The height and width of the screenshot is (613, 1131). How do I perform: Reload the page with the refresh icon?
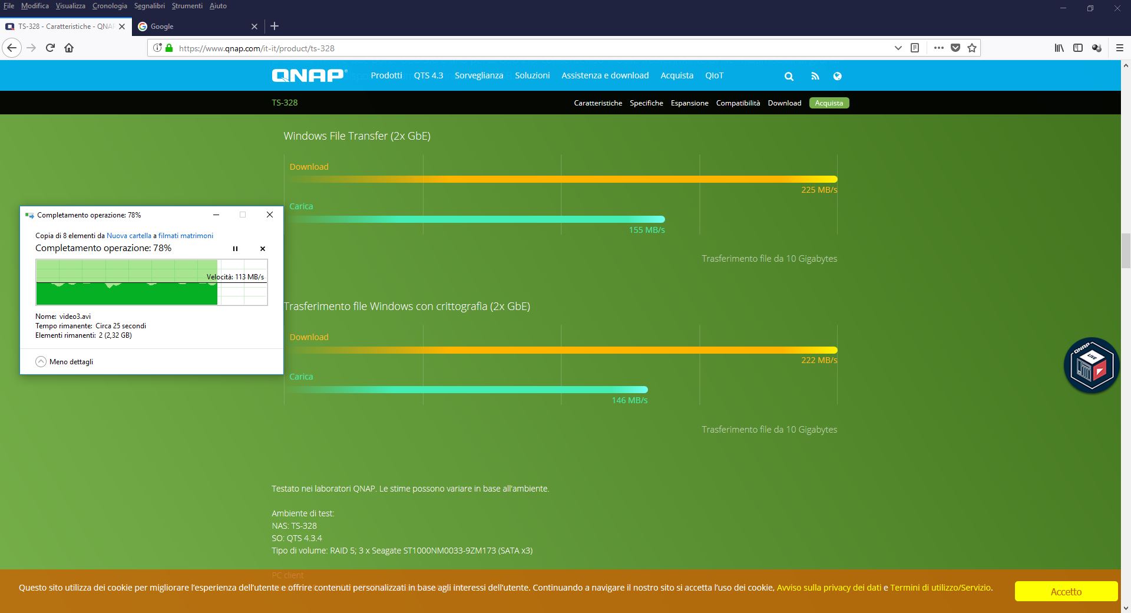click(50, 48)
